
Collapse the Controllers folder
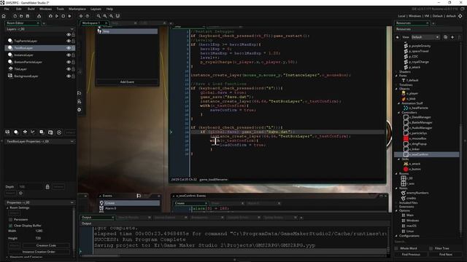pyautogui.click(x=399, y=113)
